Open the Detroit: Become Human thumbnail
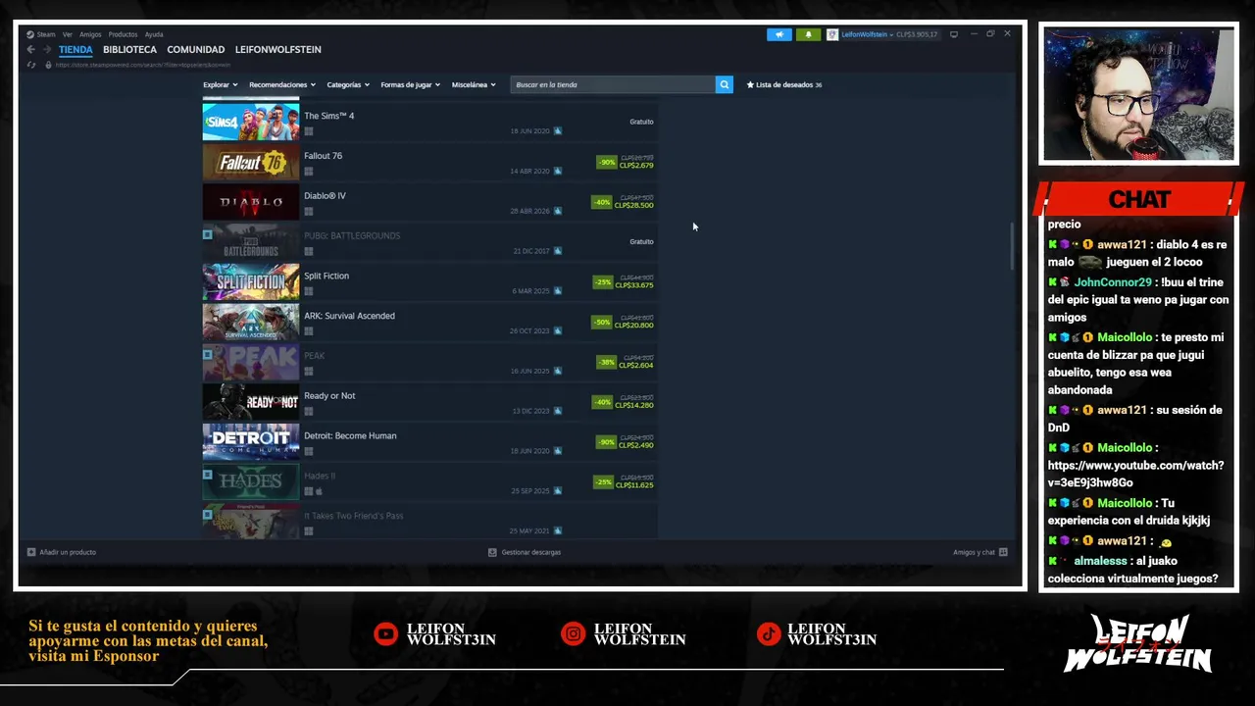1255x706 pixels. pyautogui.click(x=251, y=442)
